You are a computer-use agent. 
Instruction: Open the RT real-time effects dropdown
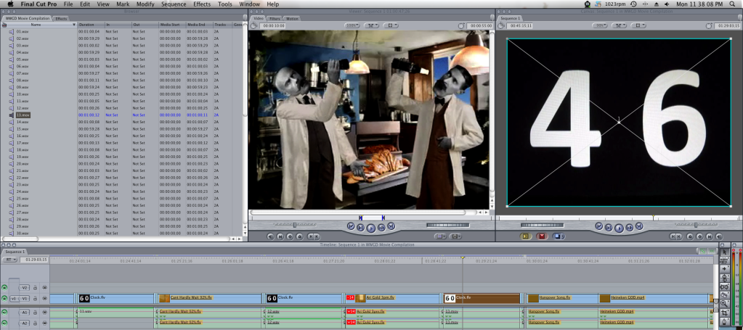9,260
